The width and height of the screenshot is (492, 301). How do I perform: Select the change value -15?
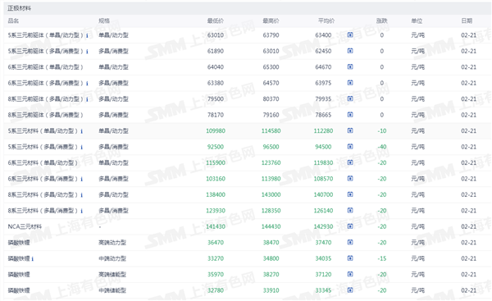tap(382, 258)
